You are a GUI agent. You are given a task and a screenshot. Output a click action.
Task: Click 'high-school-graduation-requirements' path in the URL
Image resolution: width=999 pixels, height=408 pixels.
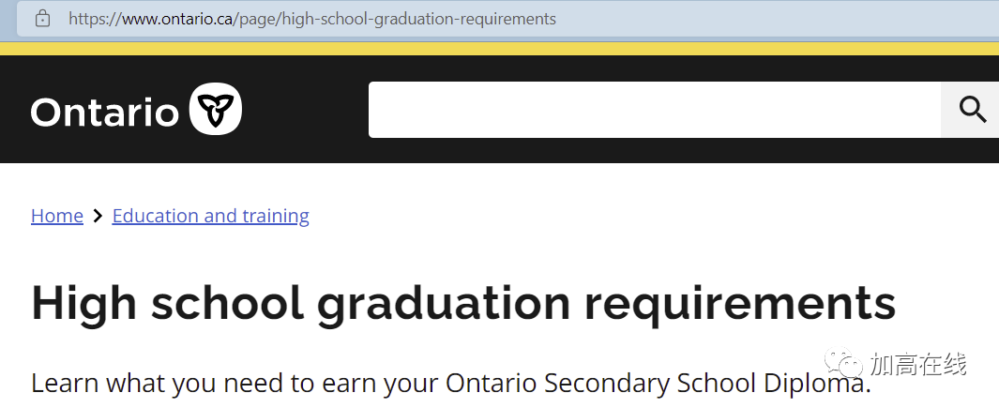coord(419,19)
